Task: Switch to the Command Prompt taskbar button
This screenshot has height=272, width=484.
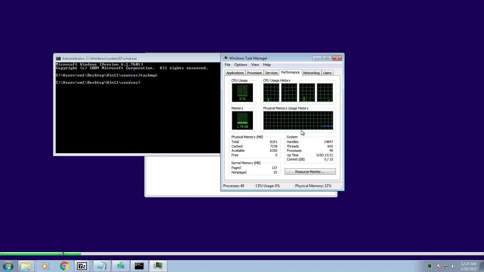Action: (139, 266)
